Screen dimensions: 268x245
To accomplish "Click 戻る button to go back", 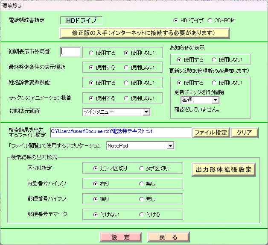I will pos(169,237).
